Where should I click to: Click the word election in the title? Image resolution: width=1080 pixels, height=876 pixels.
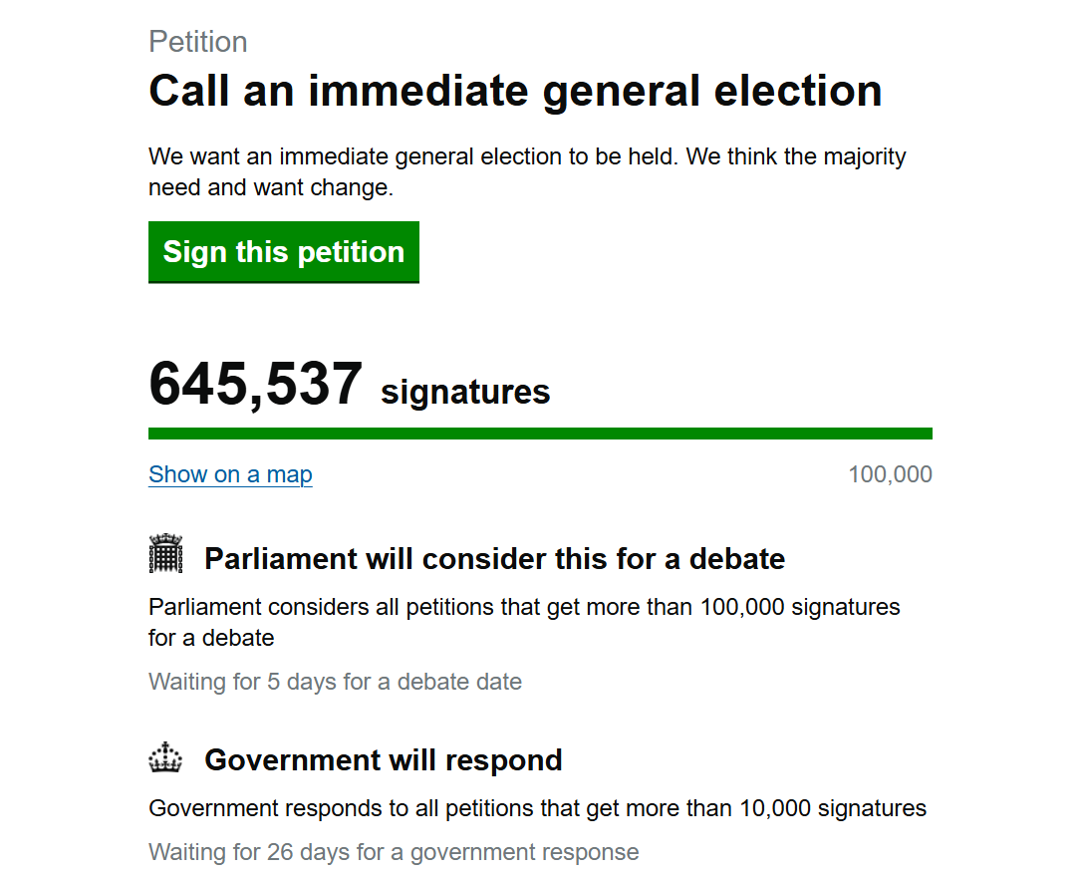click(798, 91)
